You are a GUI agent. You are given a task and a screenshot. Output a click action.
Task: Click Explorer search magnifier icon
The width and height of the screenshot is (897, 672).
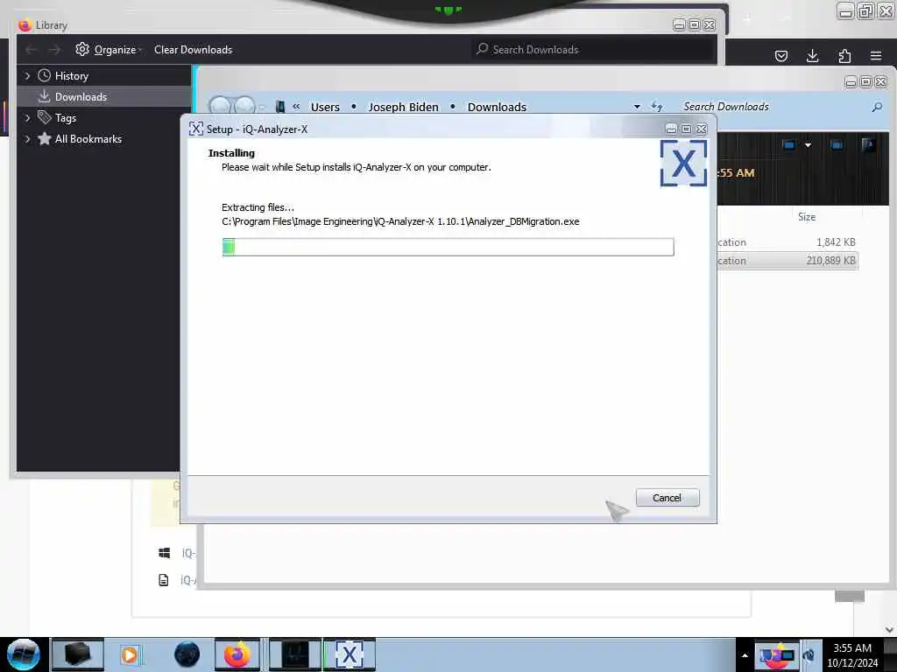(876, 107)
